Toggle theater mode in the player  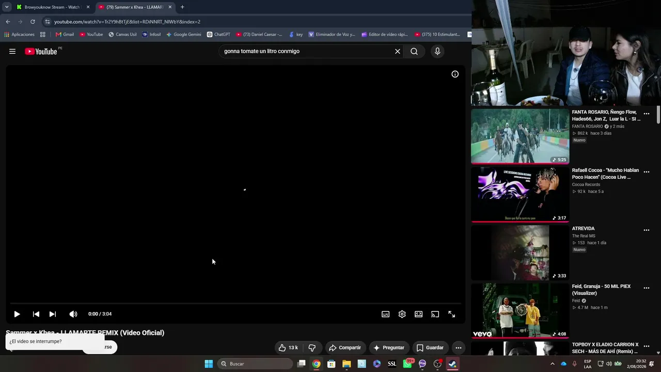pos(419,314)
